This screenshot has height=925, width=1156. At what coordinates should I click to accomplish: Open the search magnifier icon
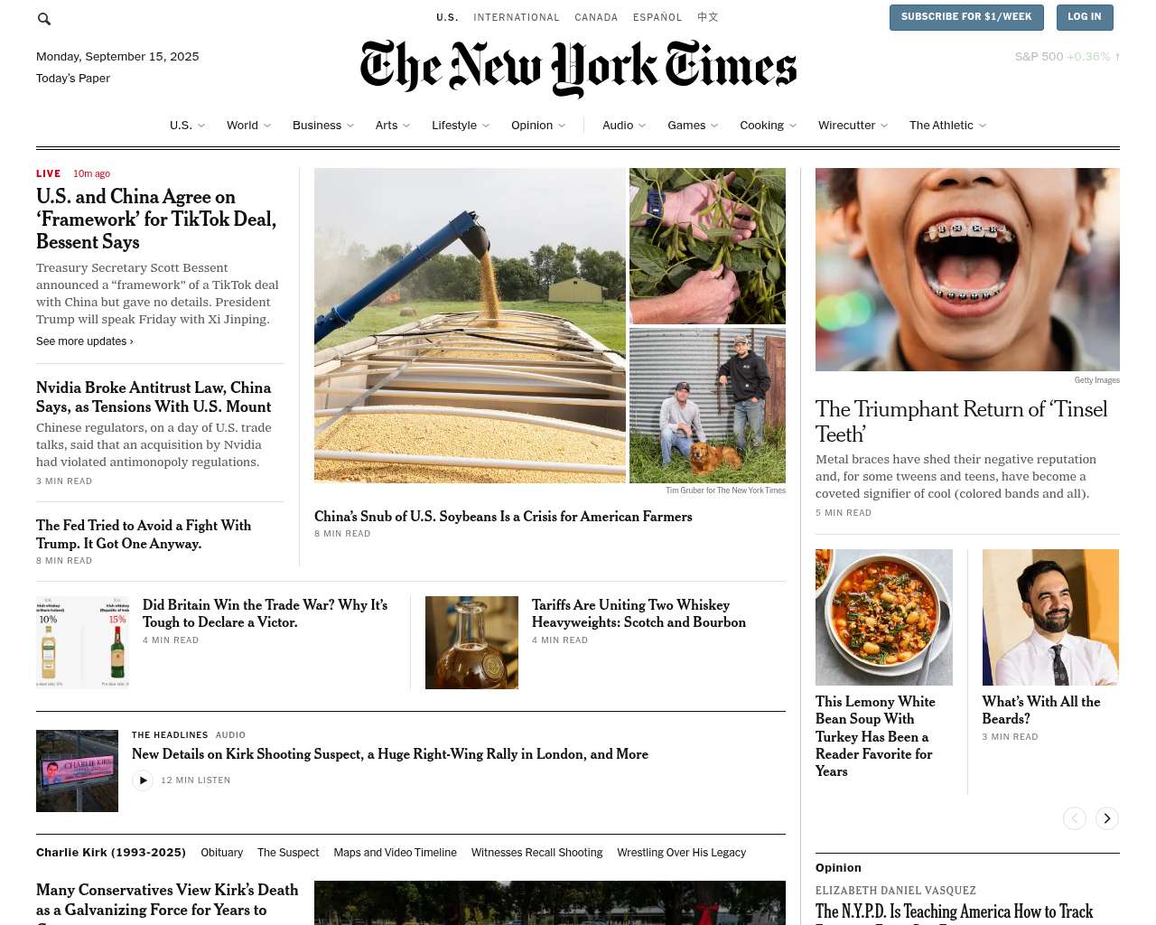point(44,19)
